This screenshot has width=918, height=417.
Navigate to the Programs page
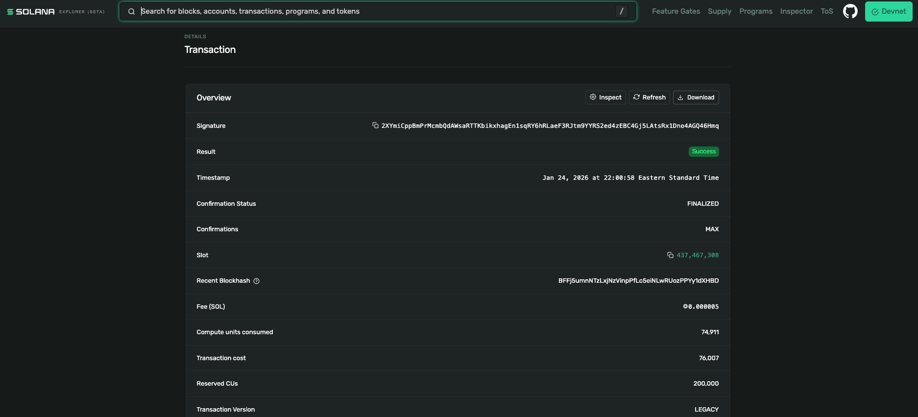[x=755, y=11]
